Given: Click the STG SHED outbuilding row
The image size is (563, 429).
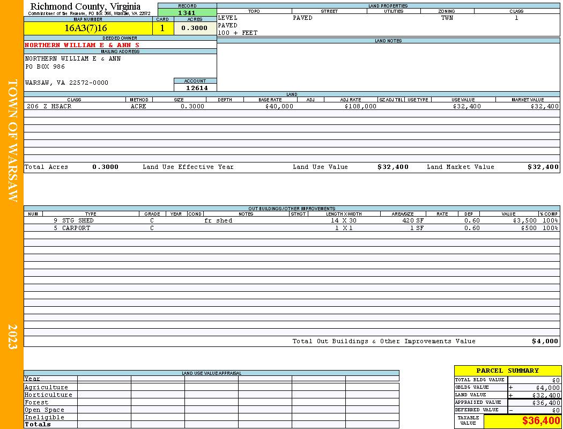Looking at the screenshot, I should coord(292,220).
